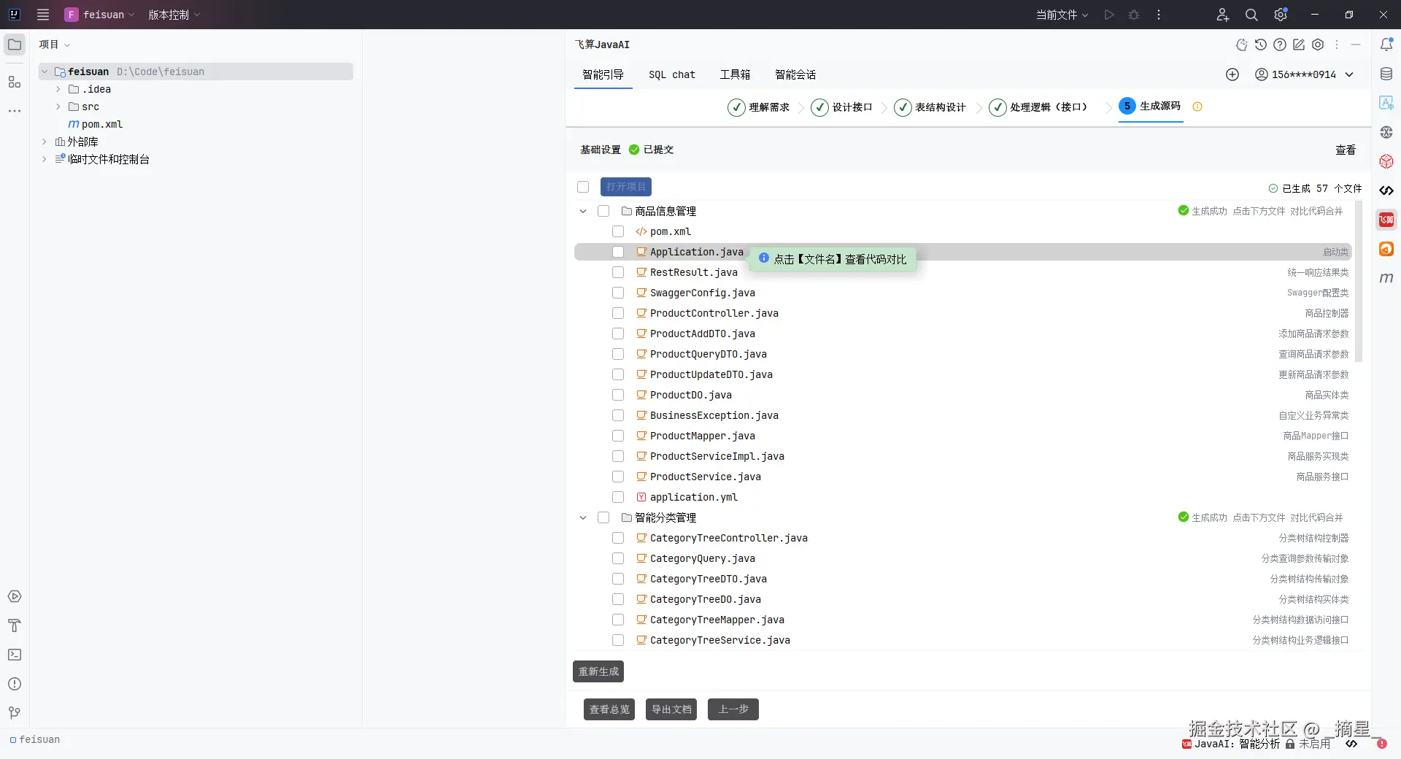Click the 查看总览 button

pyautogui.click(x=609, y=709)
